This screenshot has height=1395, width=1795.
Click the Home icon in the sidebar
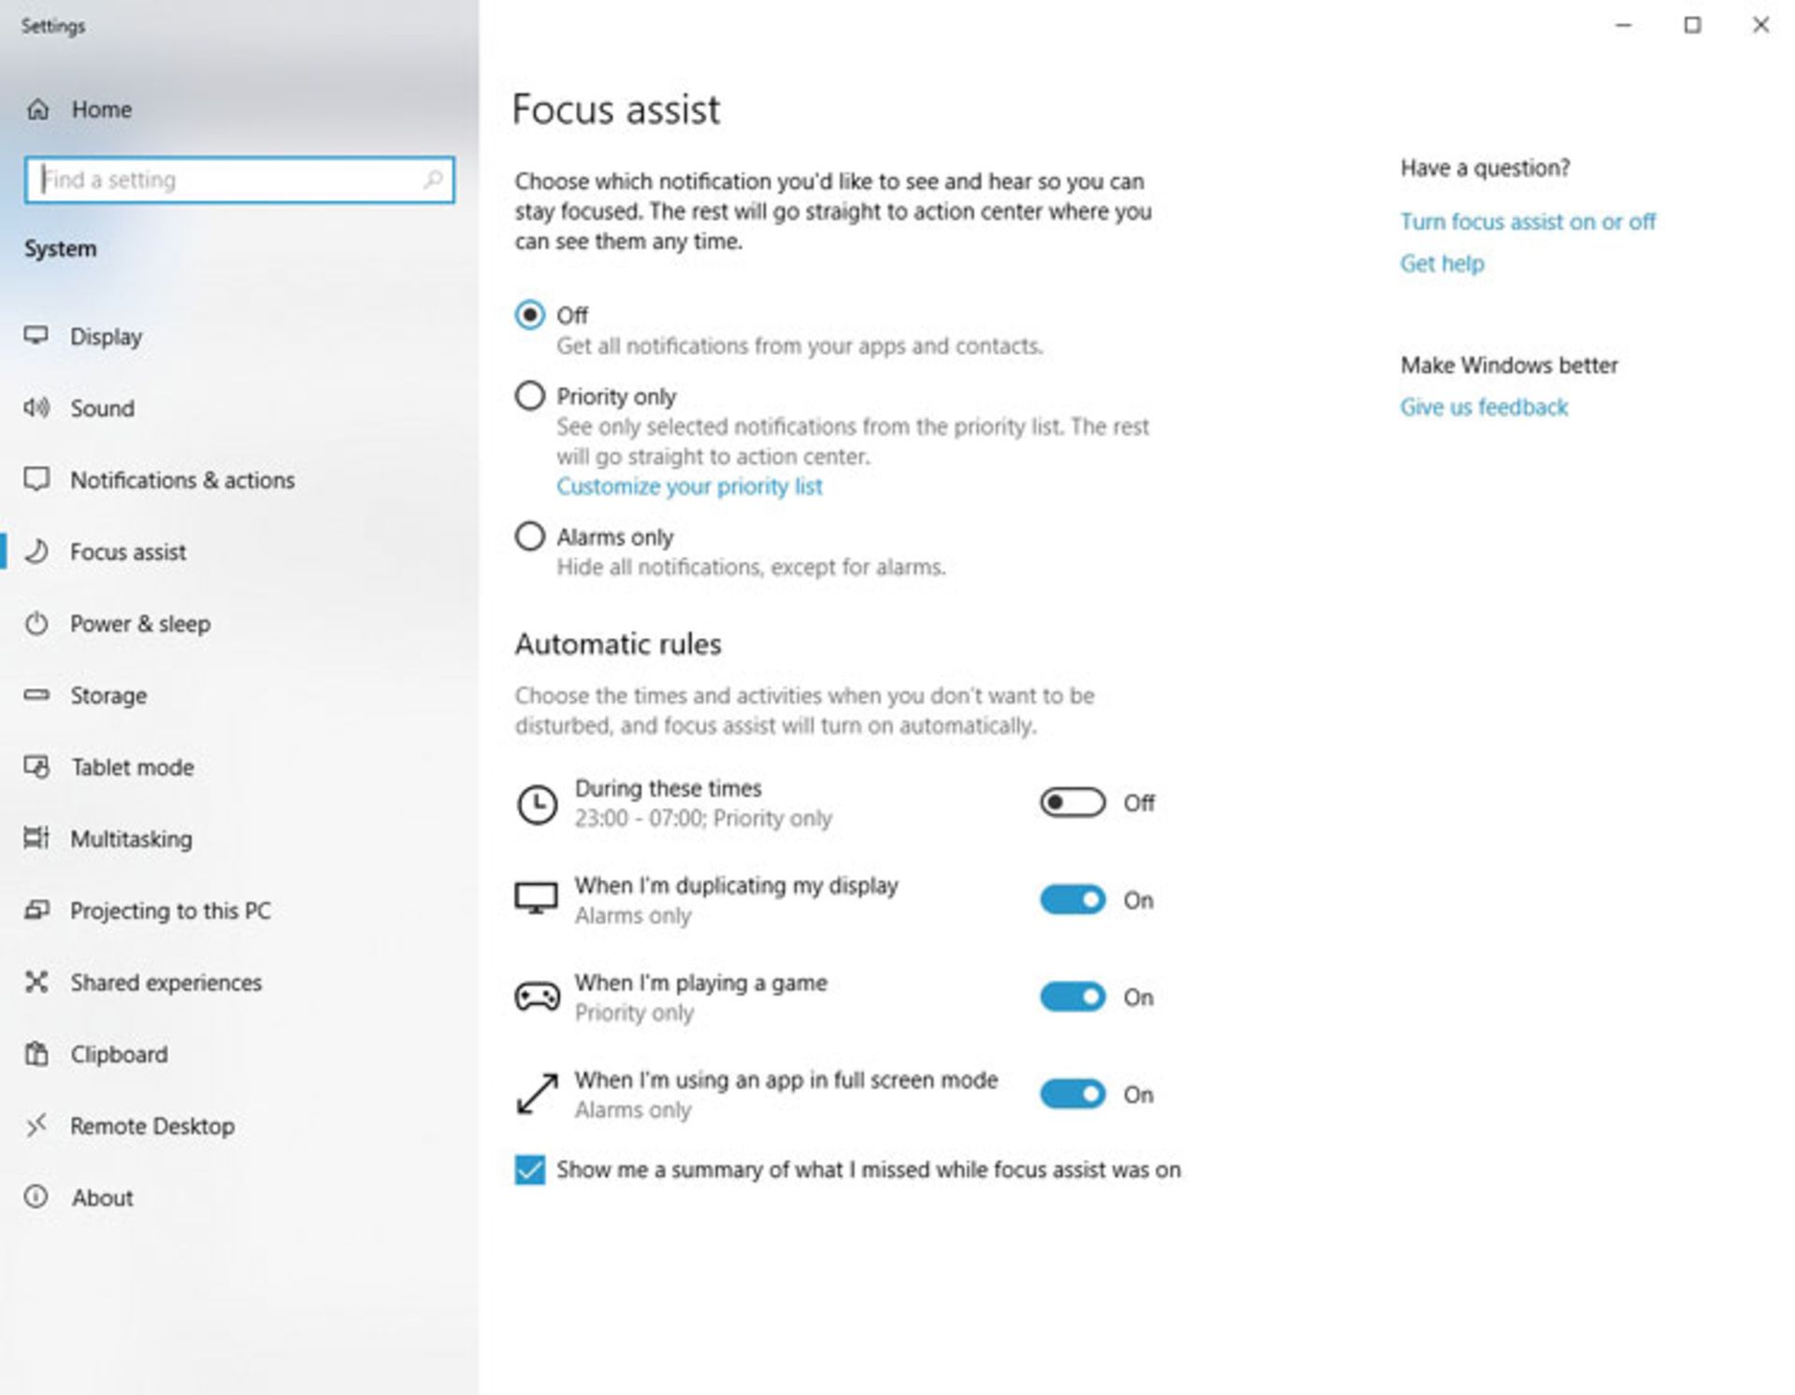point(37,109)
